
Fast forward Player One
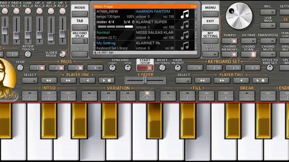(68, 81)
